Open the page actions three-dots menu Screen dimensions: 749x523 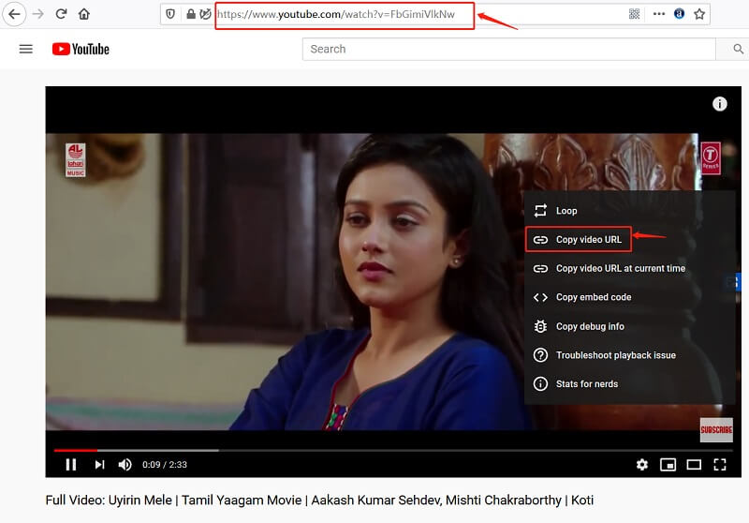pos(659,14)
